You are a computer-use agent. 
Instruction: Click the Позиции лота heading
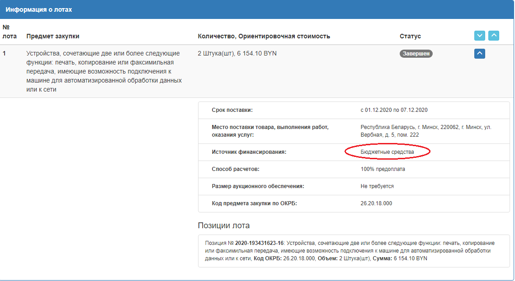coord(224,226)
